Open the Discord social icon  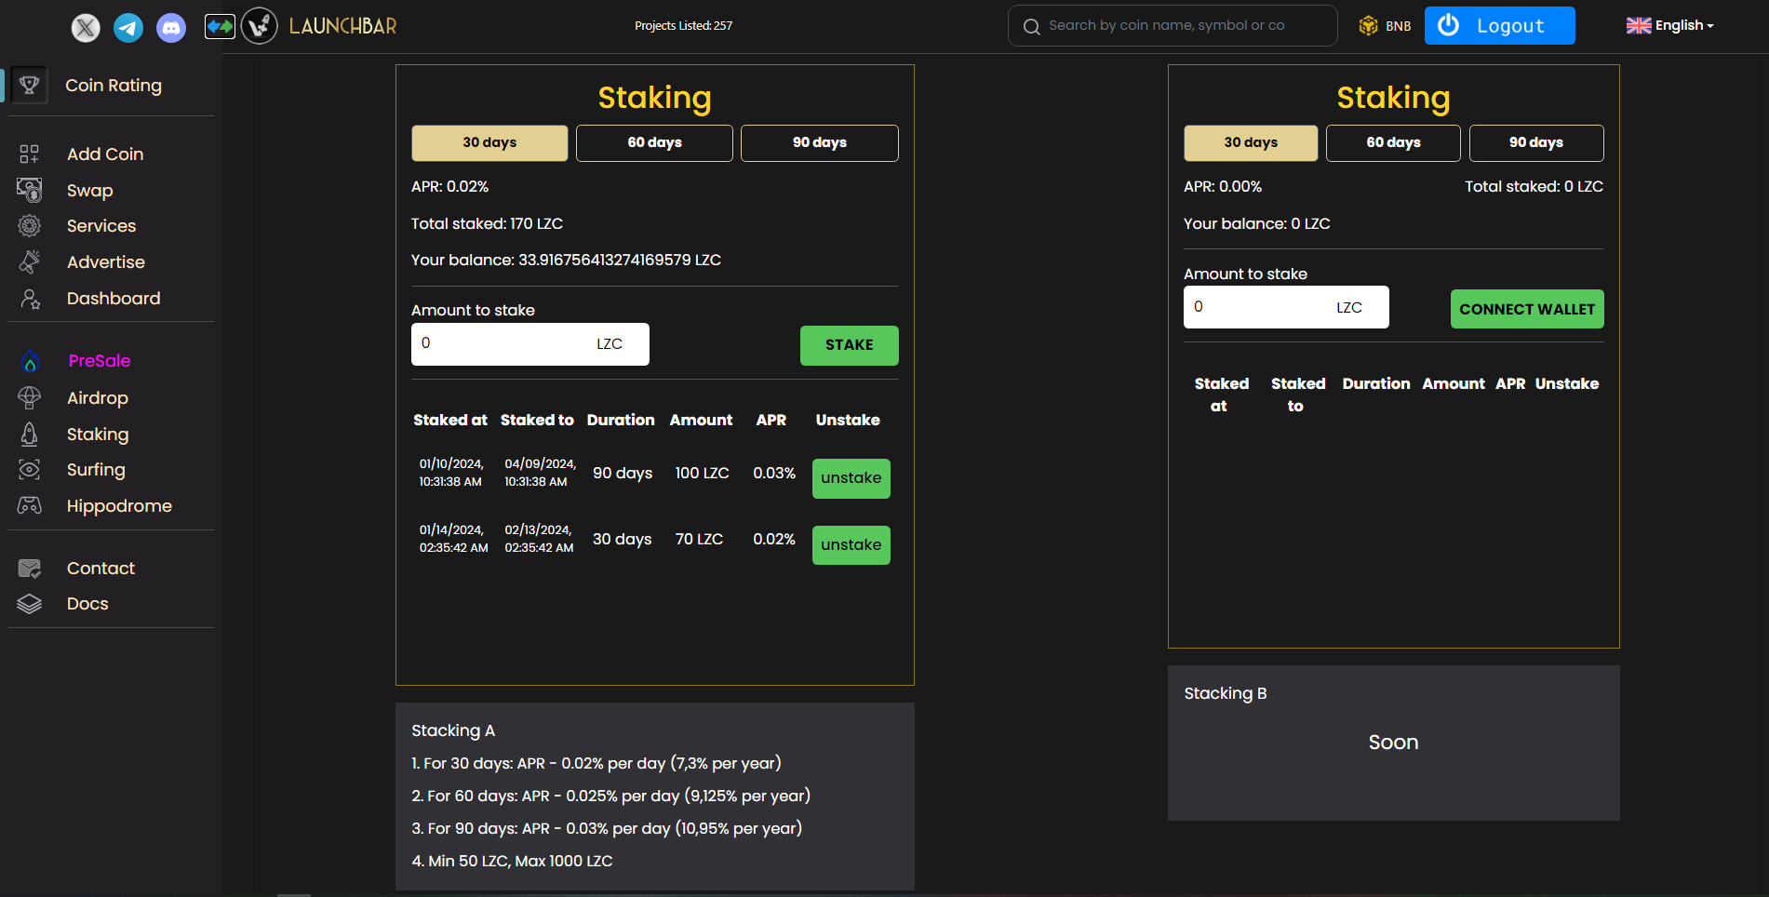point(171,28)
